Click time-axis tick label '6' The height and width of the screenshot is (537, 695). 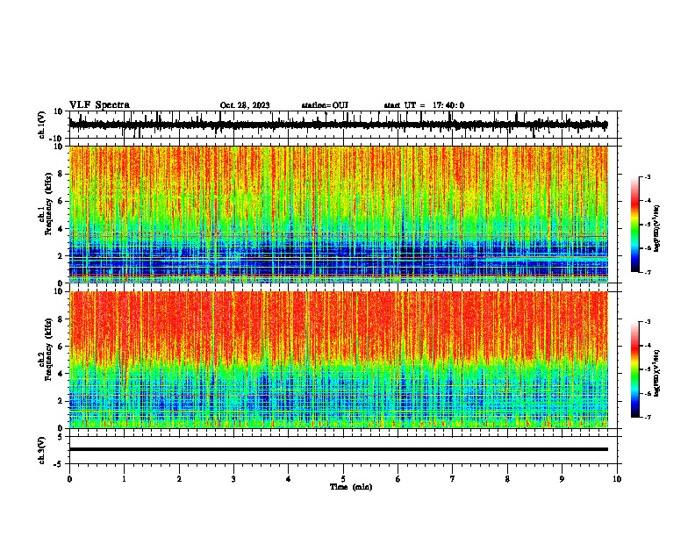pos(398,479)
